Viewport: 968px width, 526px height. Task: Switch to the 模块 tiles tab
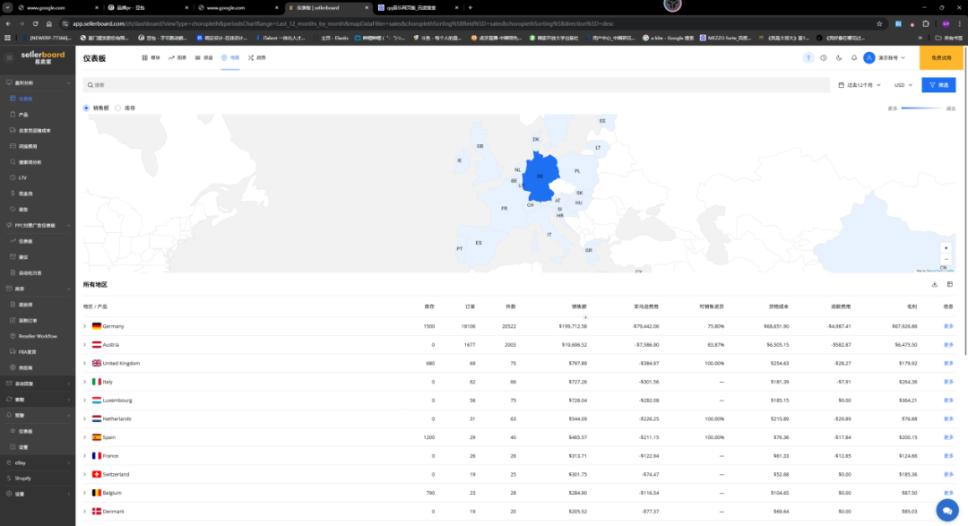151,58
